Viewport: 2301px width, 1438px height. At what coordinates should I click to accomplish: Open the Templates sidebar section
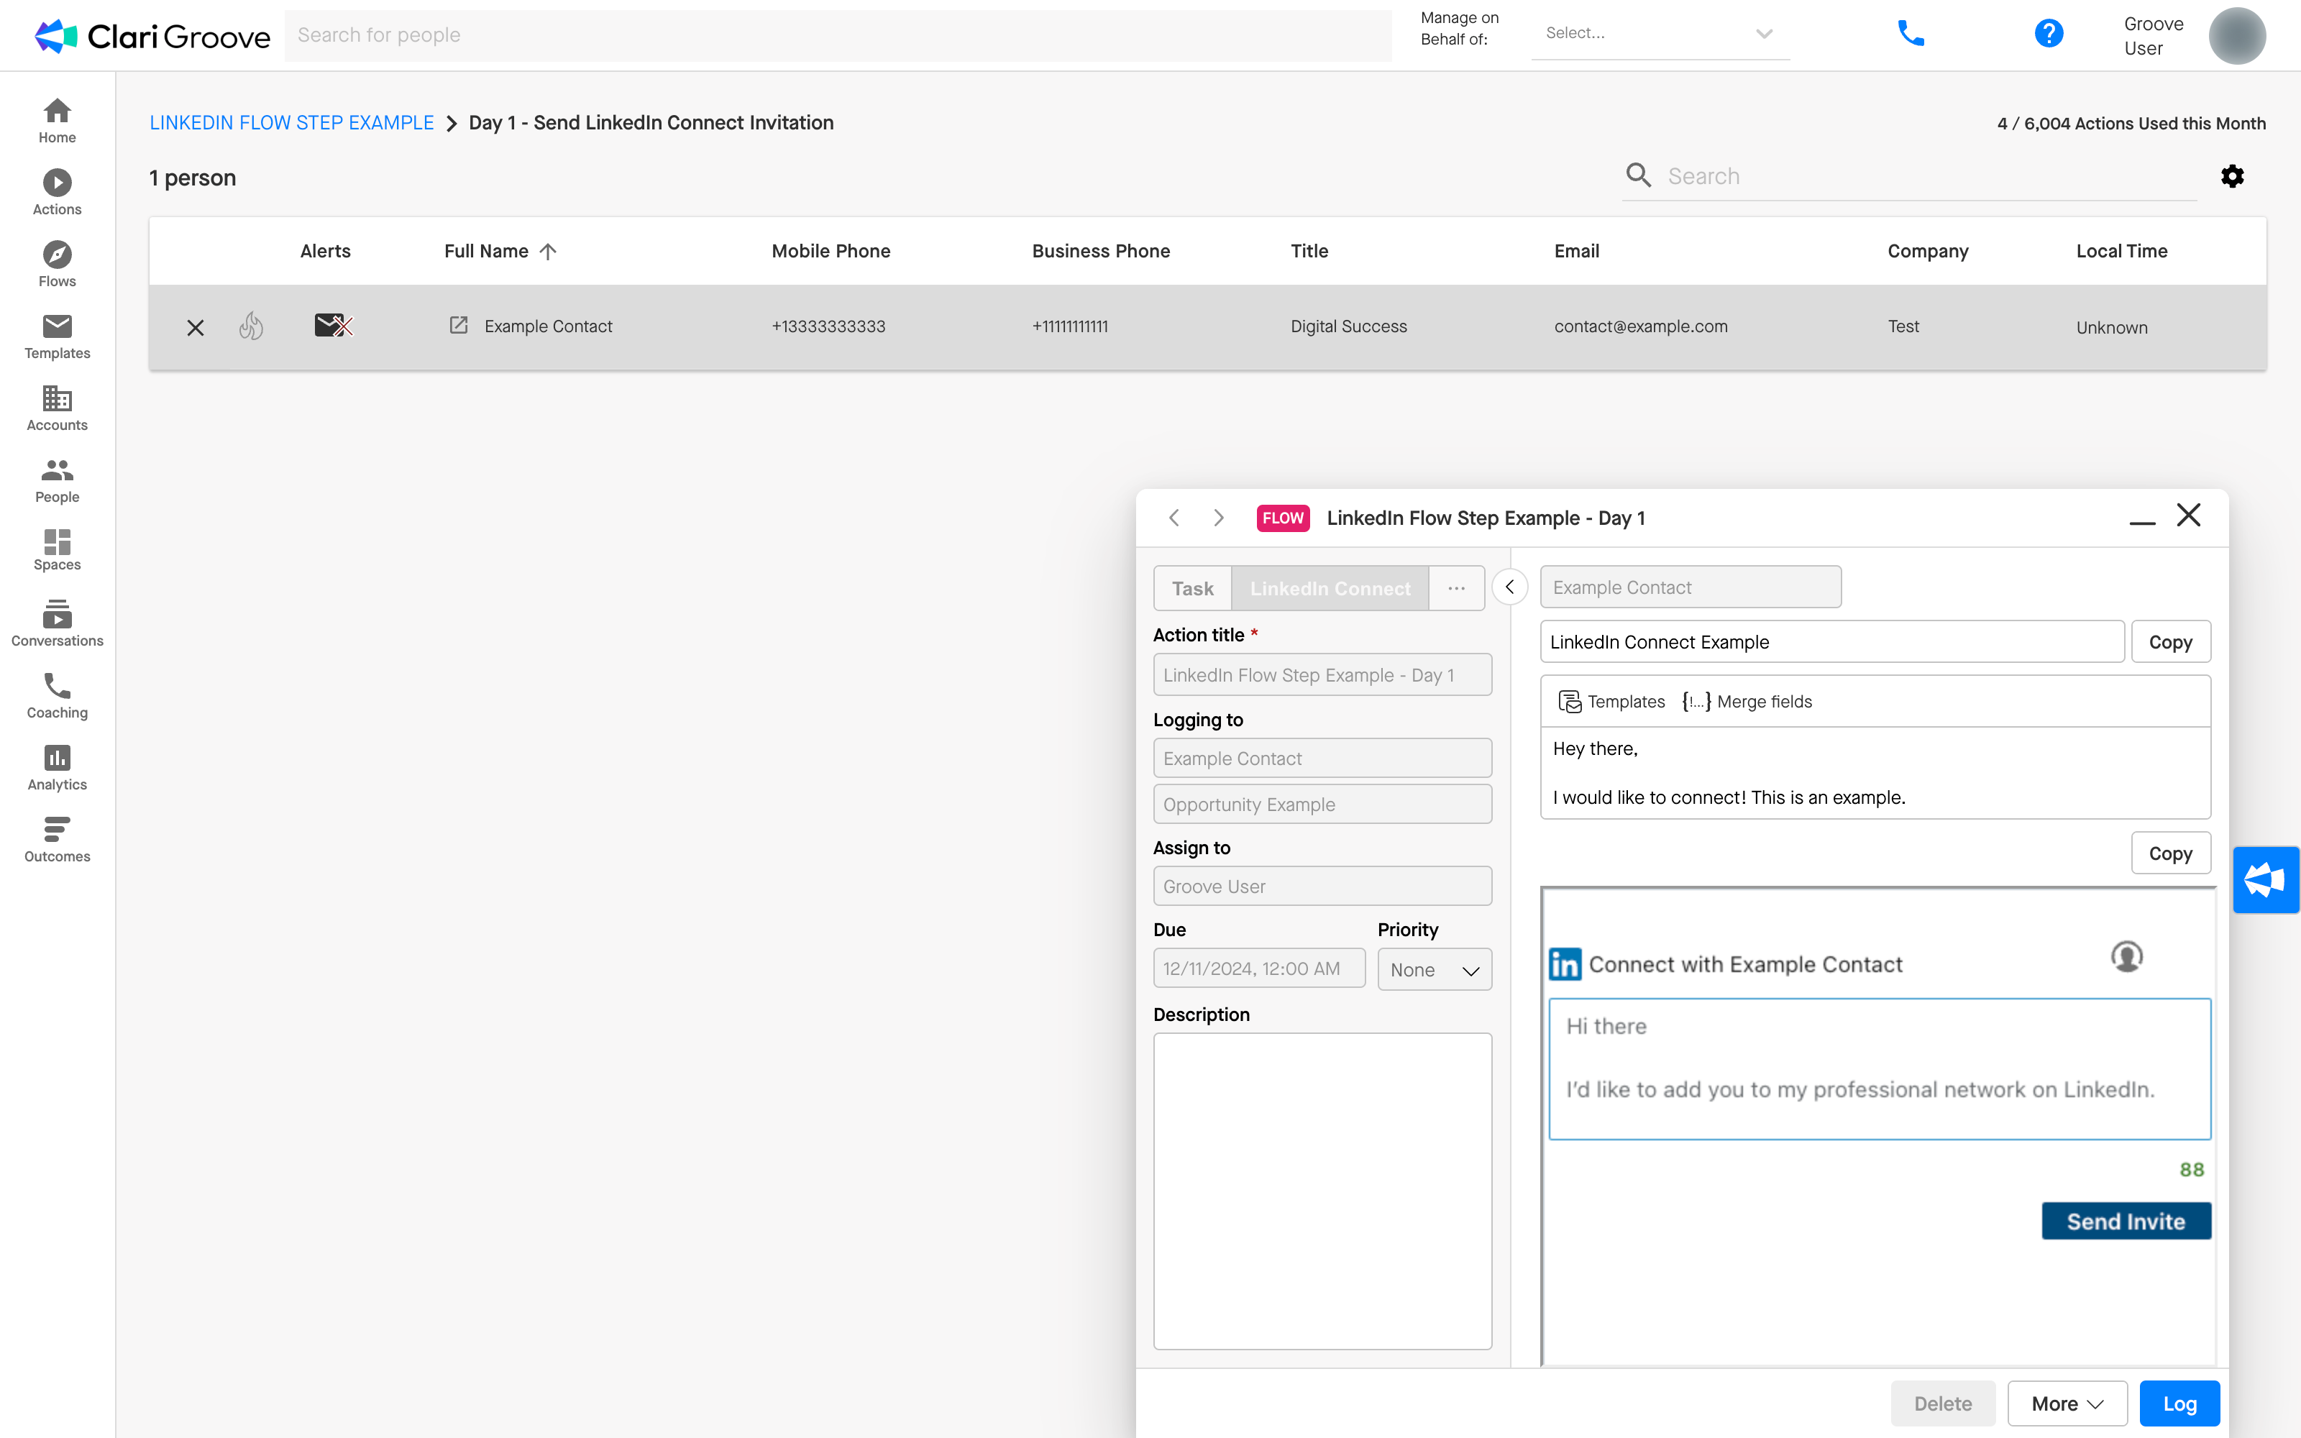[57, 336]
